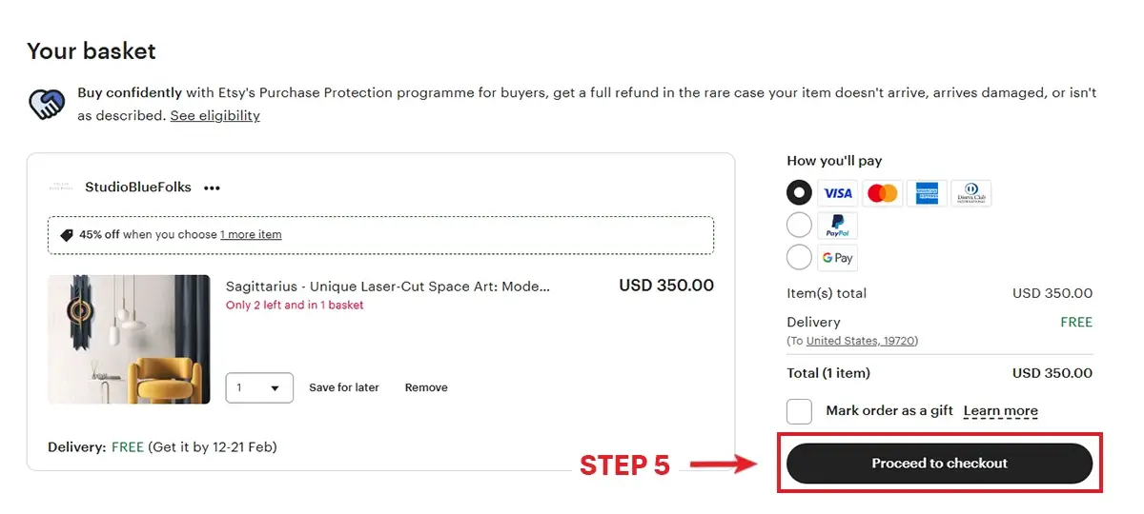
Task: Click the Sagittarius product thumbnail image
Action: click(x=129, y=340)
